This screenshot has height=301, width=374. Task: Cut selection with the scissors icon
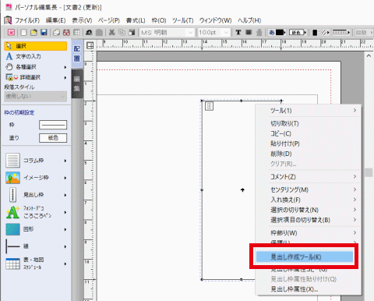[x=112, y=33]
